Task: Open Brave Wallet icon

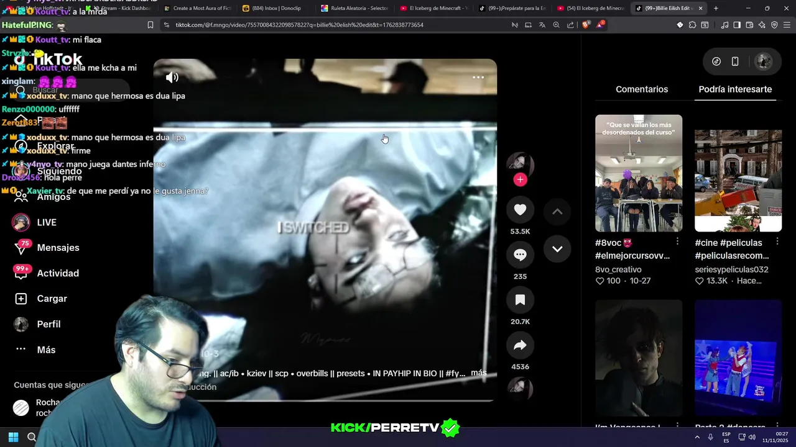Action: [x=749, y=25]
